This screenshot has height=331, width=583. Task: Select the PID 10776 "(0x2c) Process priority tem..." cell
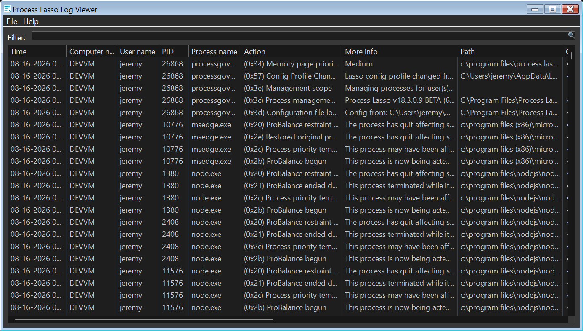291,149
